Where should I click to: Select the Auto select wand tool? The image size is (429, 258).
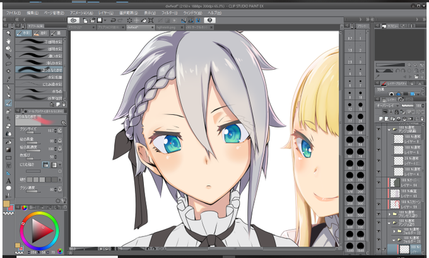point(8,71)
